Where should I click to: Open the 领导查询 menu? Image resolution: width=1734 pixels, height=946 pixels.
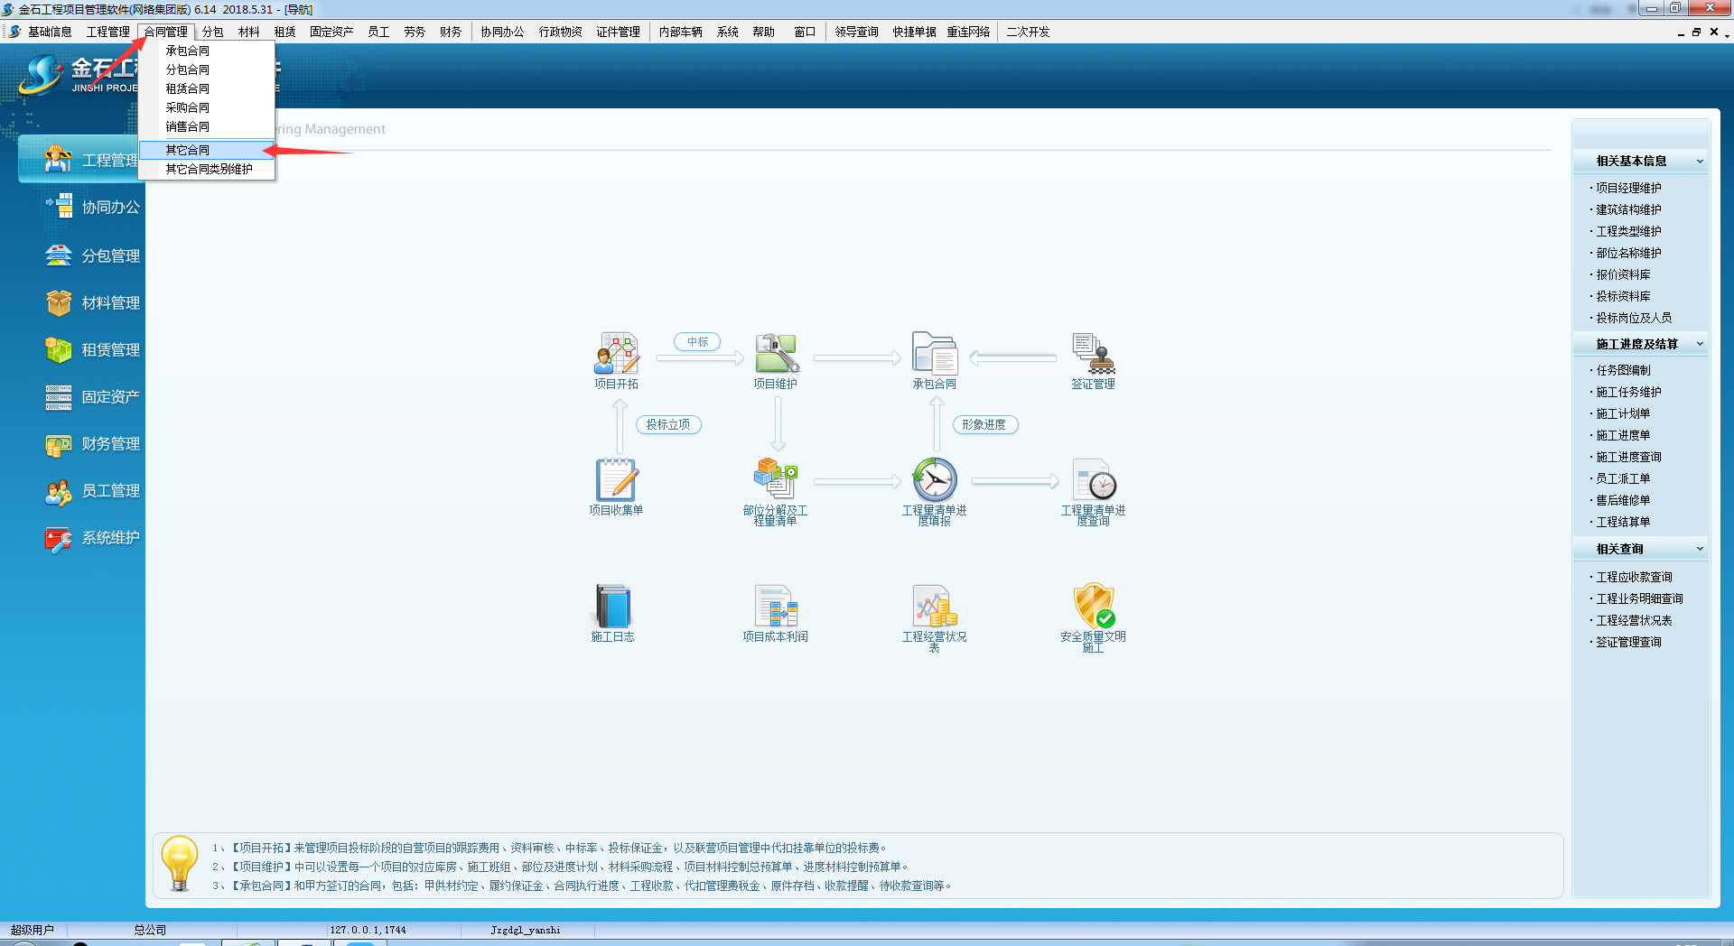856,32
